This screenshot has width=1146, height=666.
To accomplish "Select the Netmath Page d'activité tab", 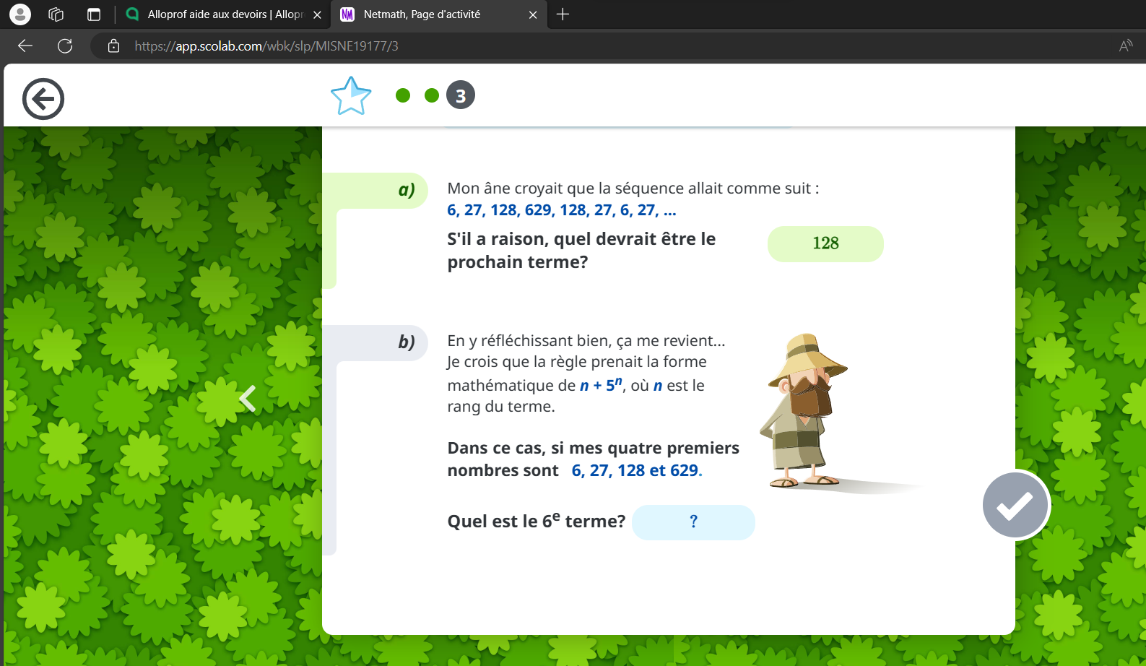I will coord(426,14).
